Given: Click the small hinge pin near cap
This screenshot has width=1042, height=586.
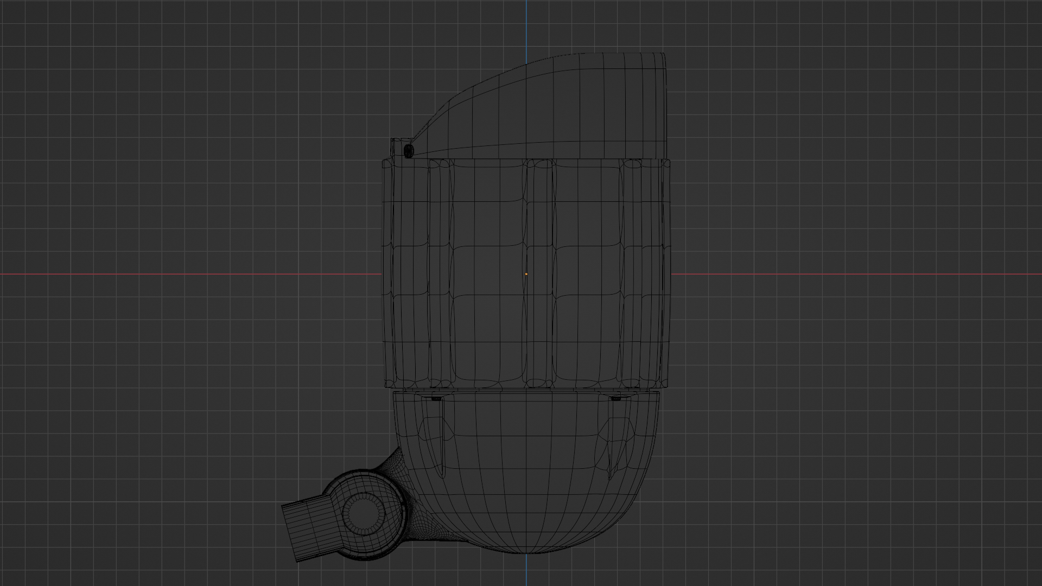Looking at the screenshot, I should coord(409,150).
